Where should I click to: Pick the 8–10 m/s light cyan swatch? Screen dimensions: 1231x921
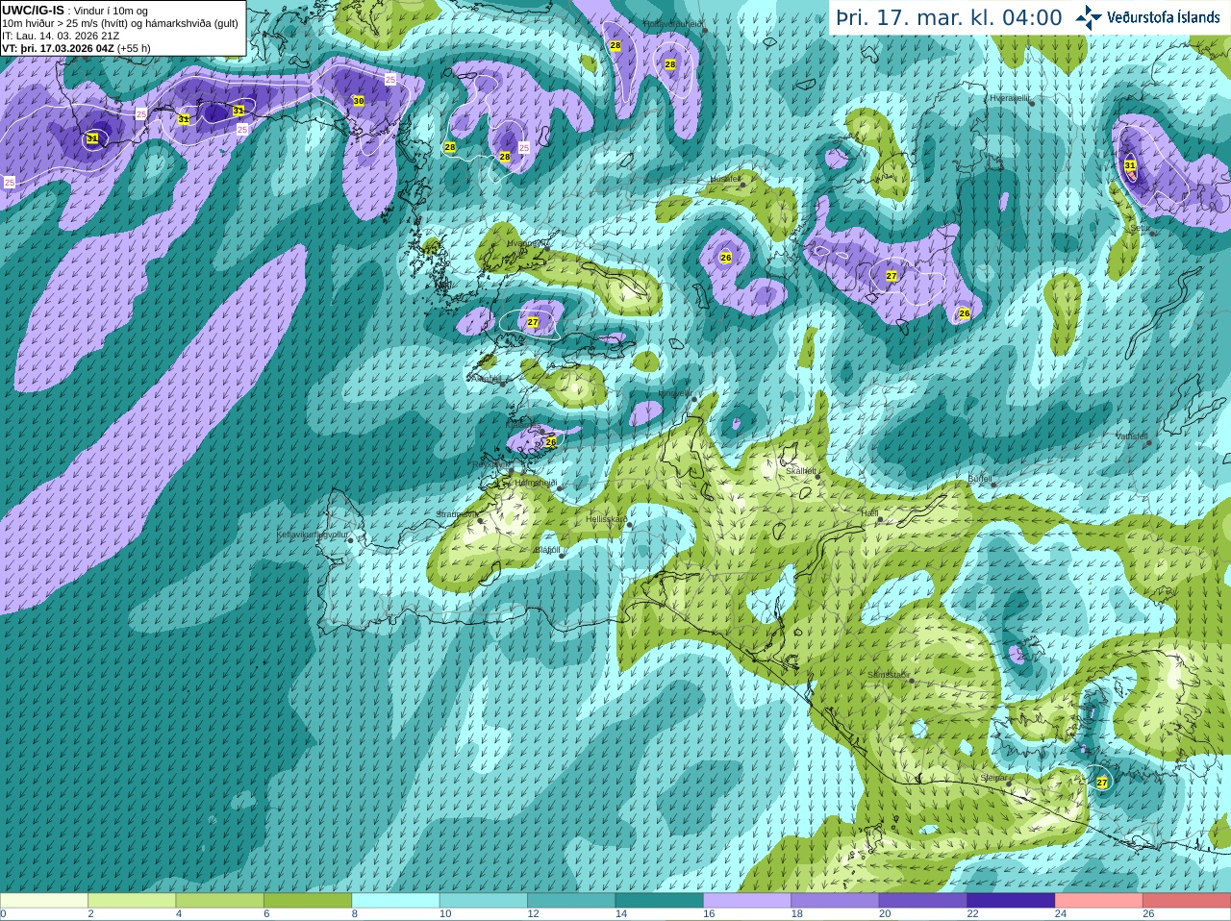point(395,901)
